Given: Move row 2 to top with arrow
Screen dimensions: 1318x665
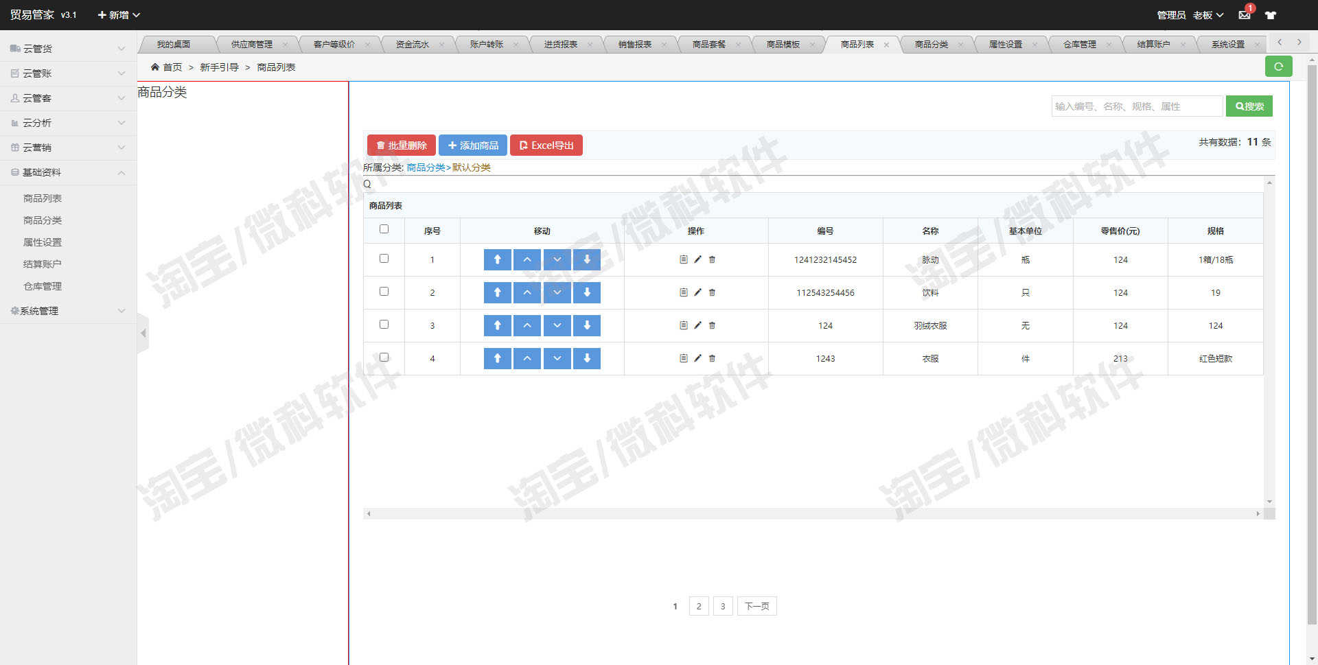Looking at the screenshot, I should [x=497, y=292].
